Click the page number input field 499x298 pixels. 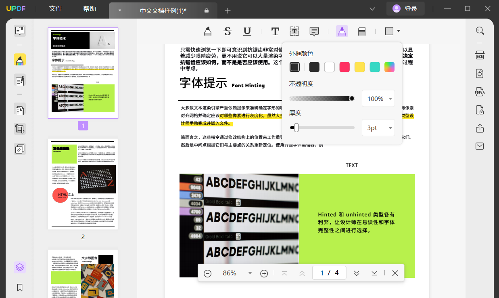(x=329, y=273)
